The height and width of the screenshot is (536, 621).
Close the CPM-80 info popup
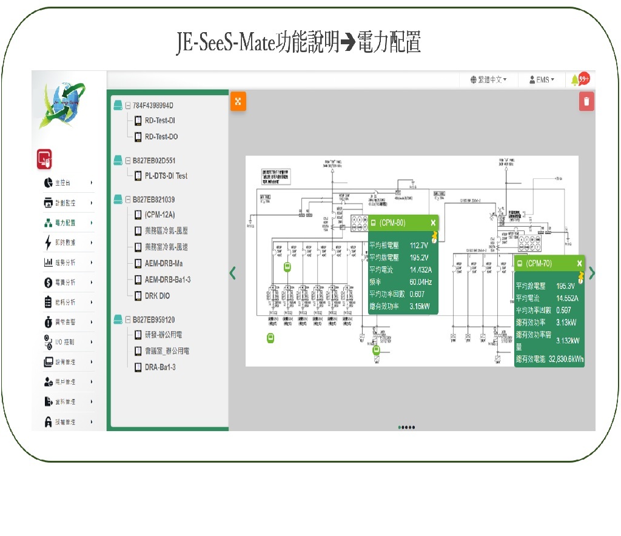pyautogui.click(x=433, y=223)
